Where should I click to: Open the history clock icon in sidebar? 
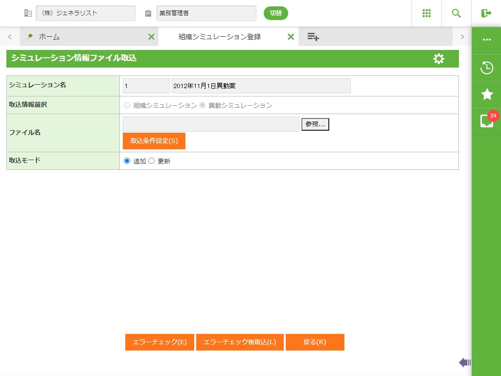(486, 68)
